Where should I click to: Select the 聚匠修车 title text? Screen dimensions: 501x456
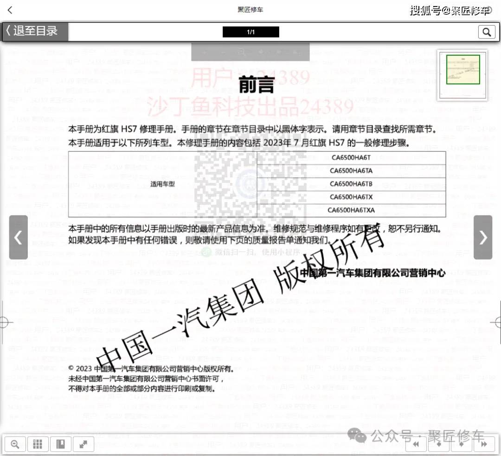point(250,9)
